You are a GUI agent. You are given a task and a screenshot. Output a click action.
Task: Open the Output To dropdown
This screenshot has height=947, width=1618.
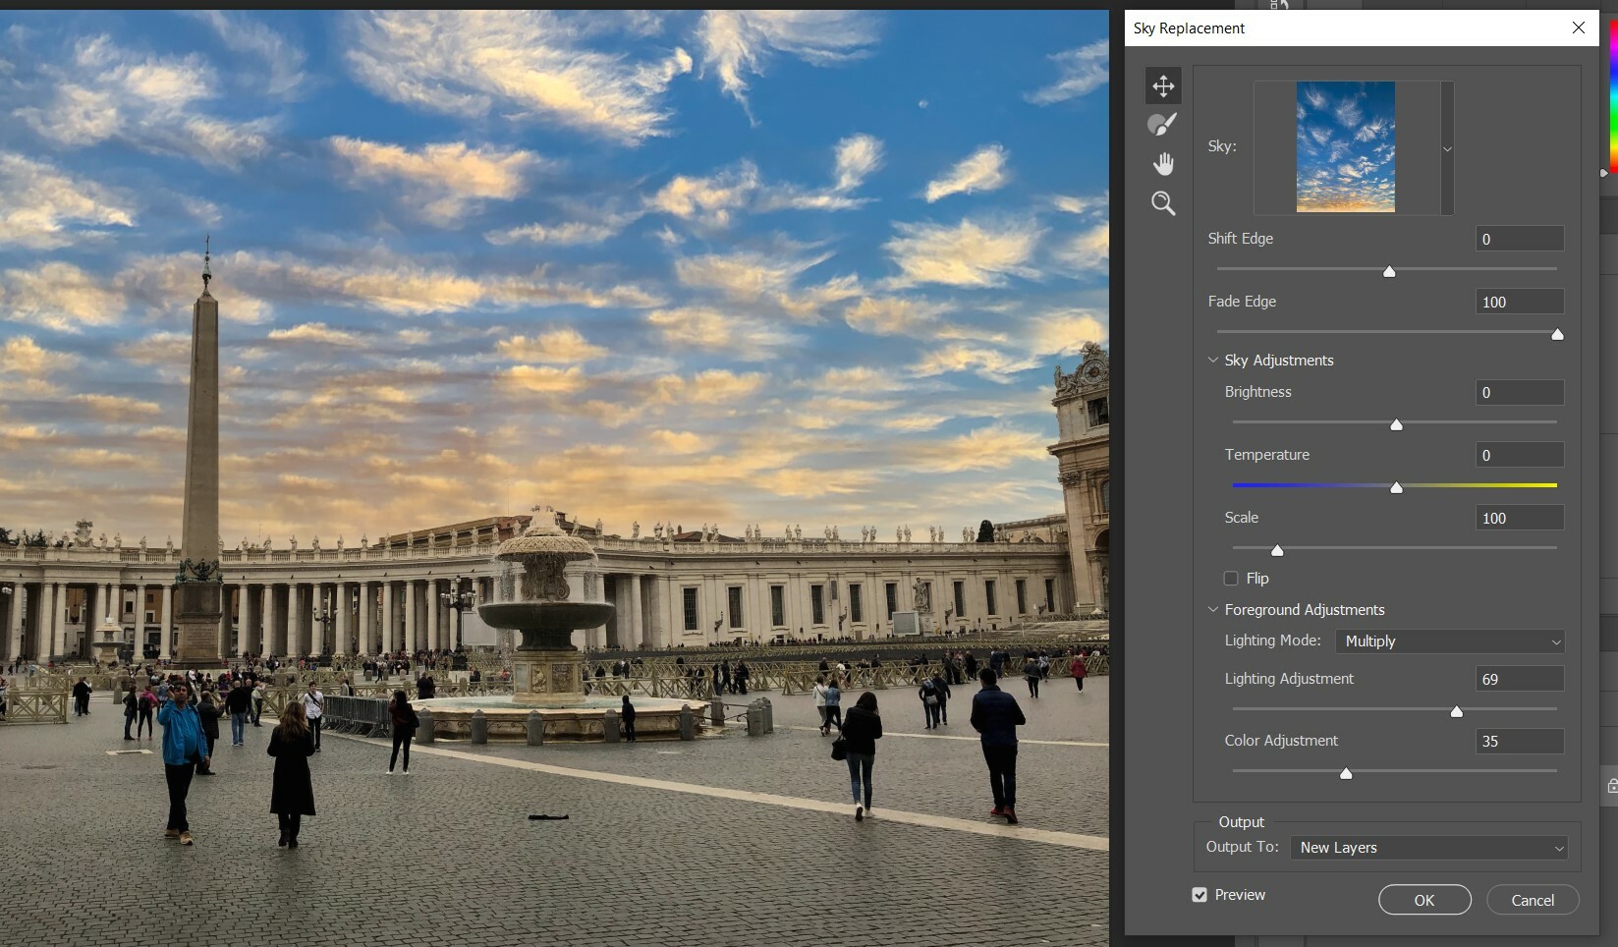click(1428, 848)
